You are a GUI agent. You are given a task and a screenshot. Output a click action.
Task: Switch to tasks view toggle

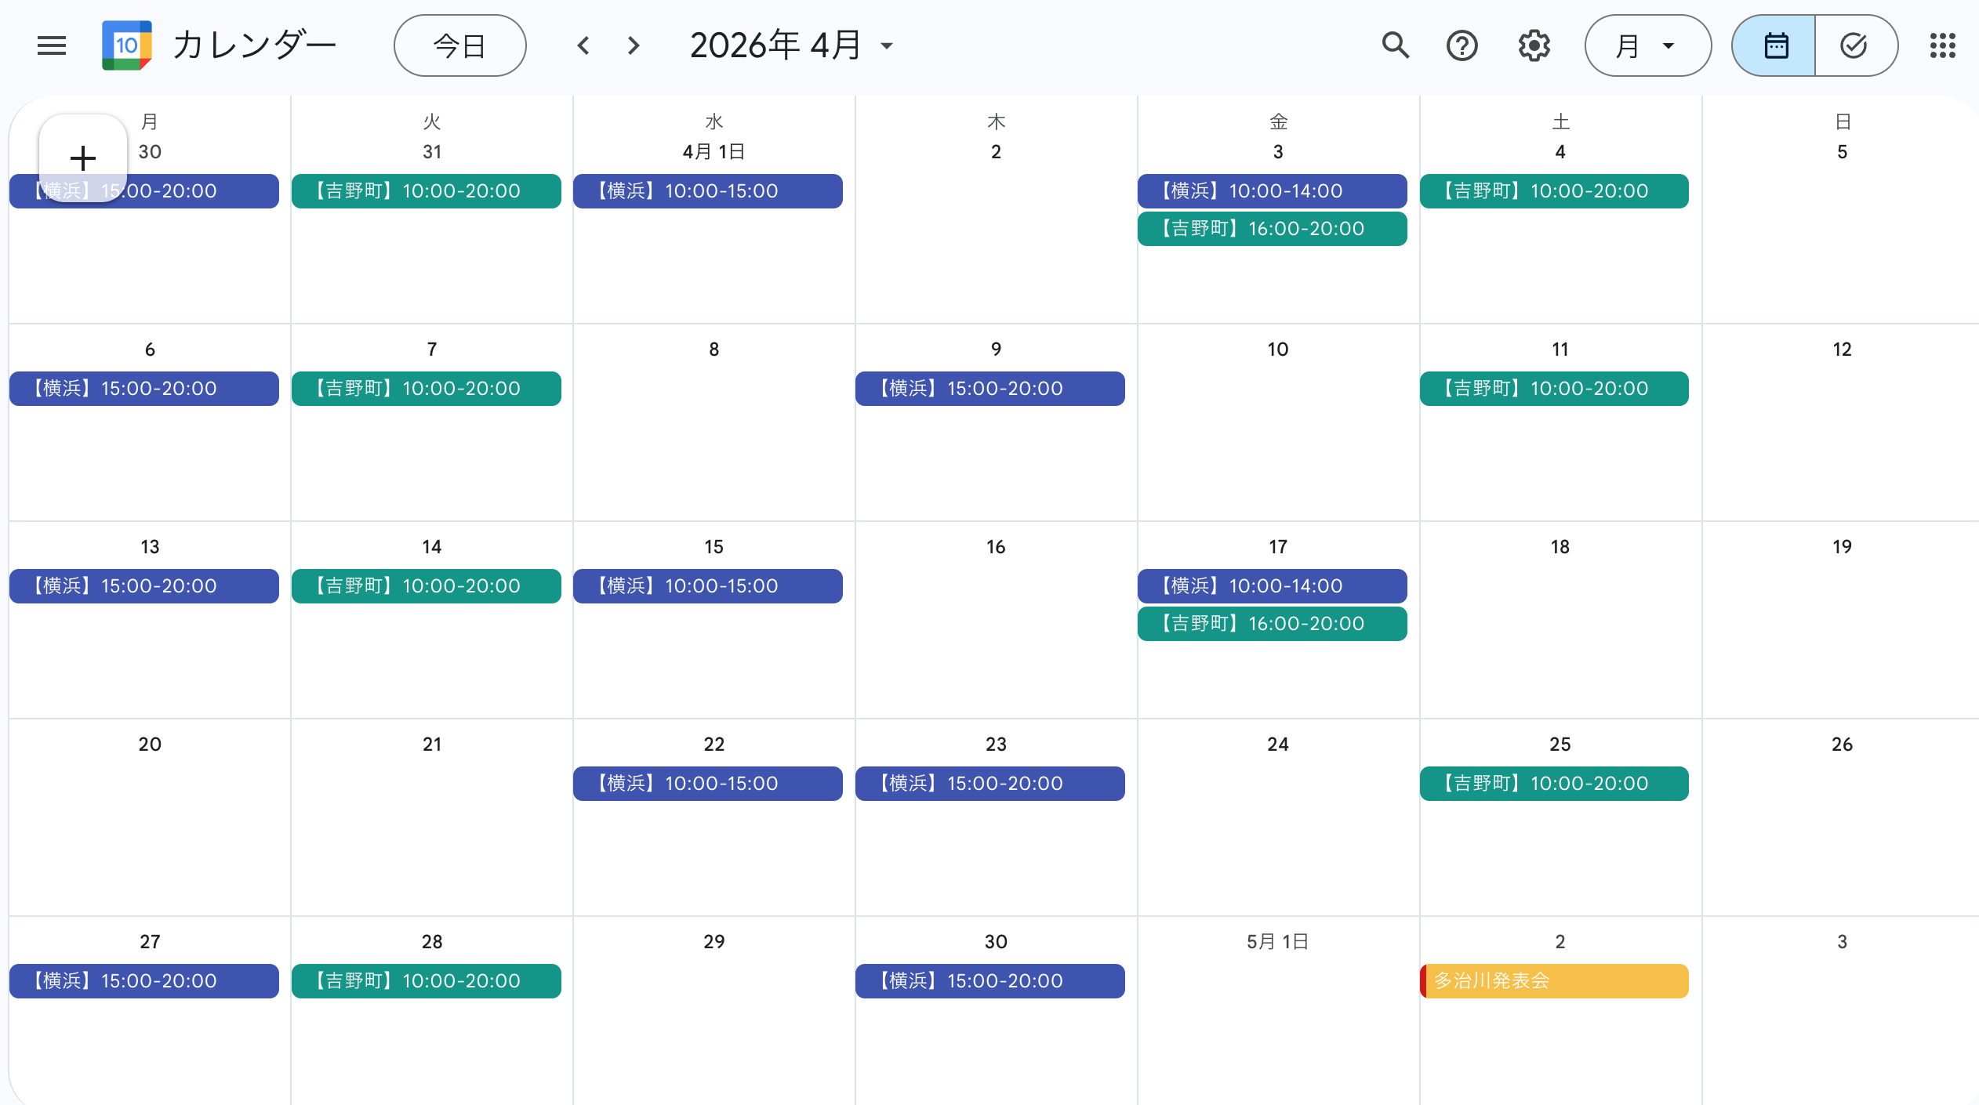[x=1854, y=45]
